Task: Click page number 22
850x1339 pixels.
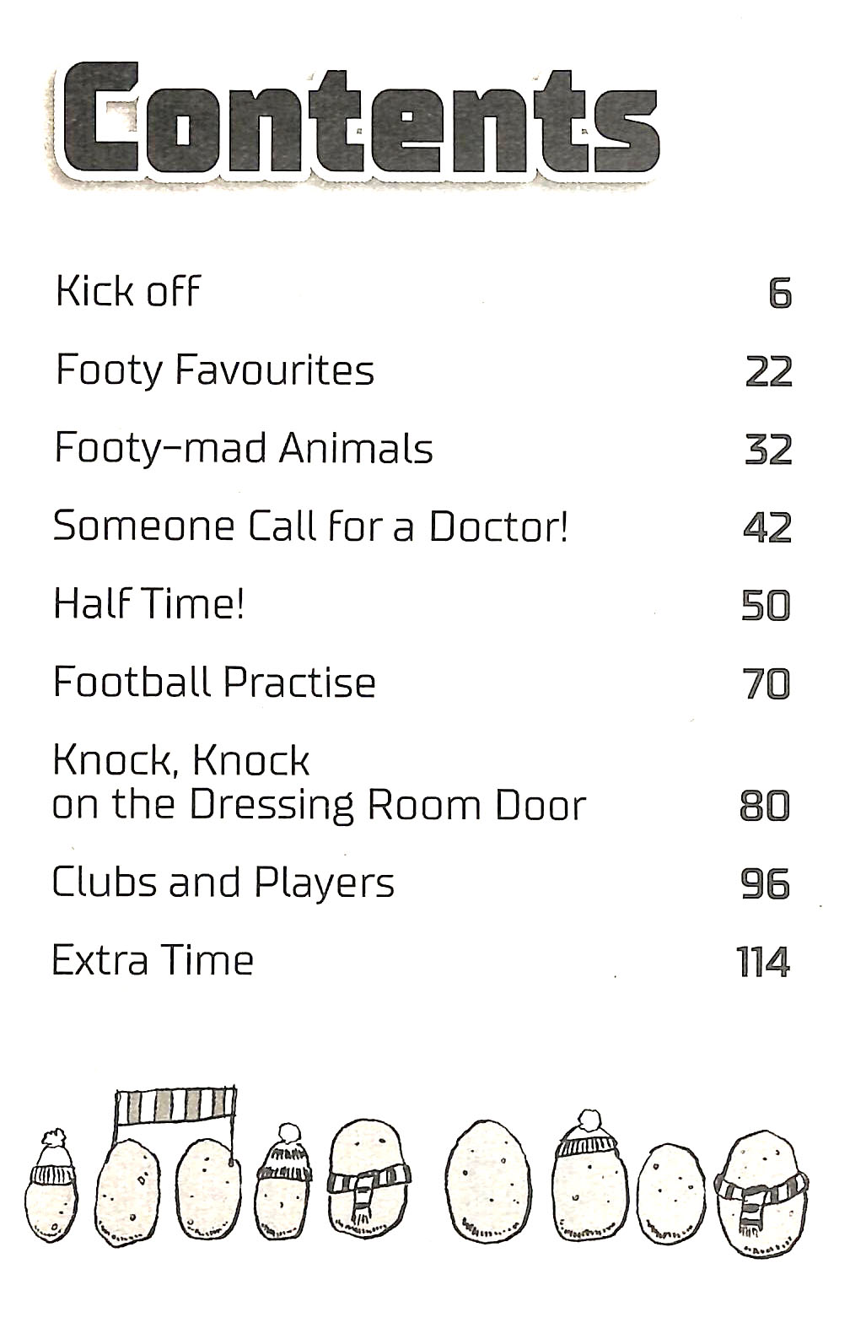Action: point(769,371)
